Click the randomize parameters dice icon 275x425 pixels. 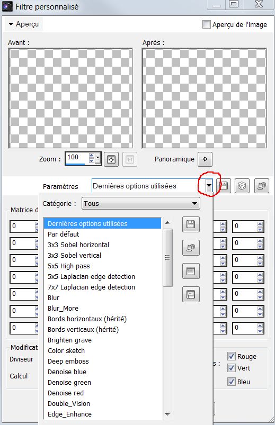click(x=242, y=186)
